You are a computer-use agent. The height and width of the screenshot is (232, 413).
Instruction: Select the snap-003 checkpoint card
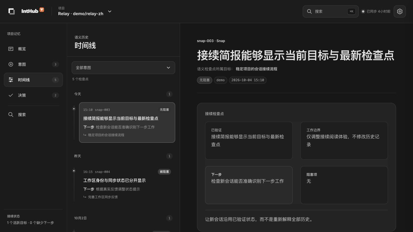pyautogui.click(x=127, y=122)
